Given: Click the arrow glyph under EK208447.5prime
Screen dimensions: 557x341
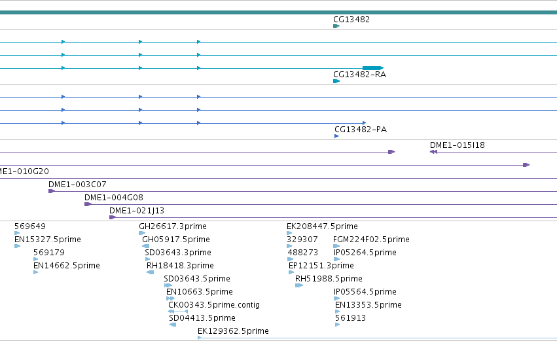Looking at the screenshot, I should click(x=289, y=234).
